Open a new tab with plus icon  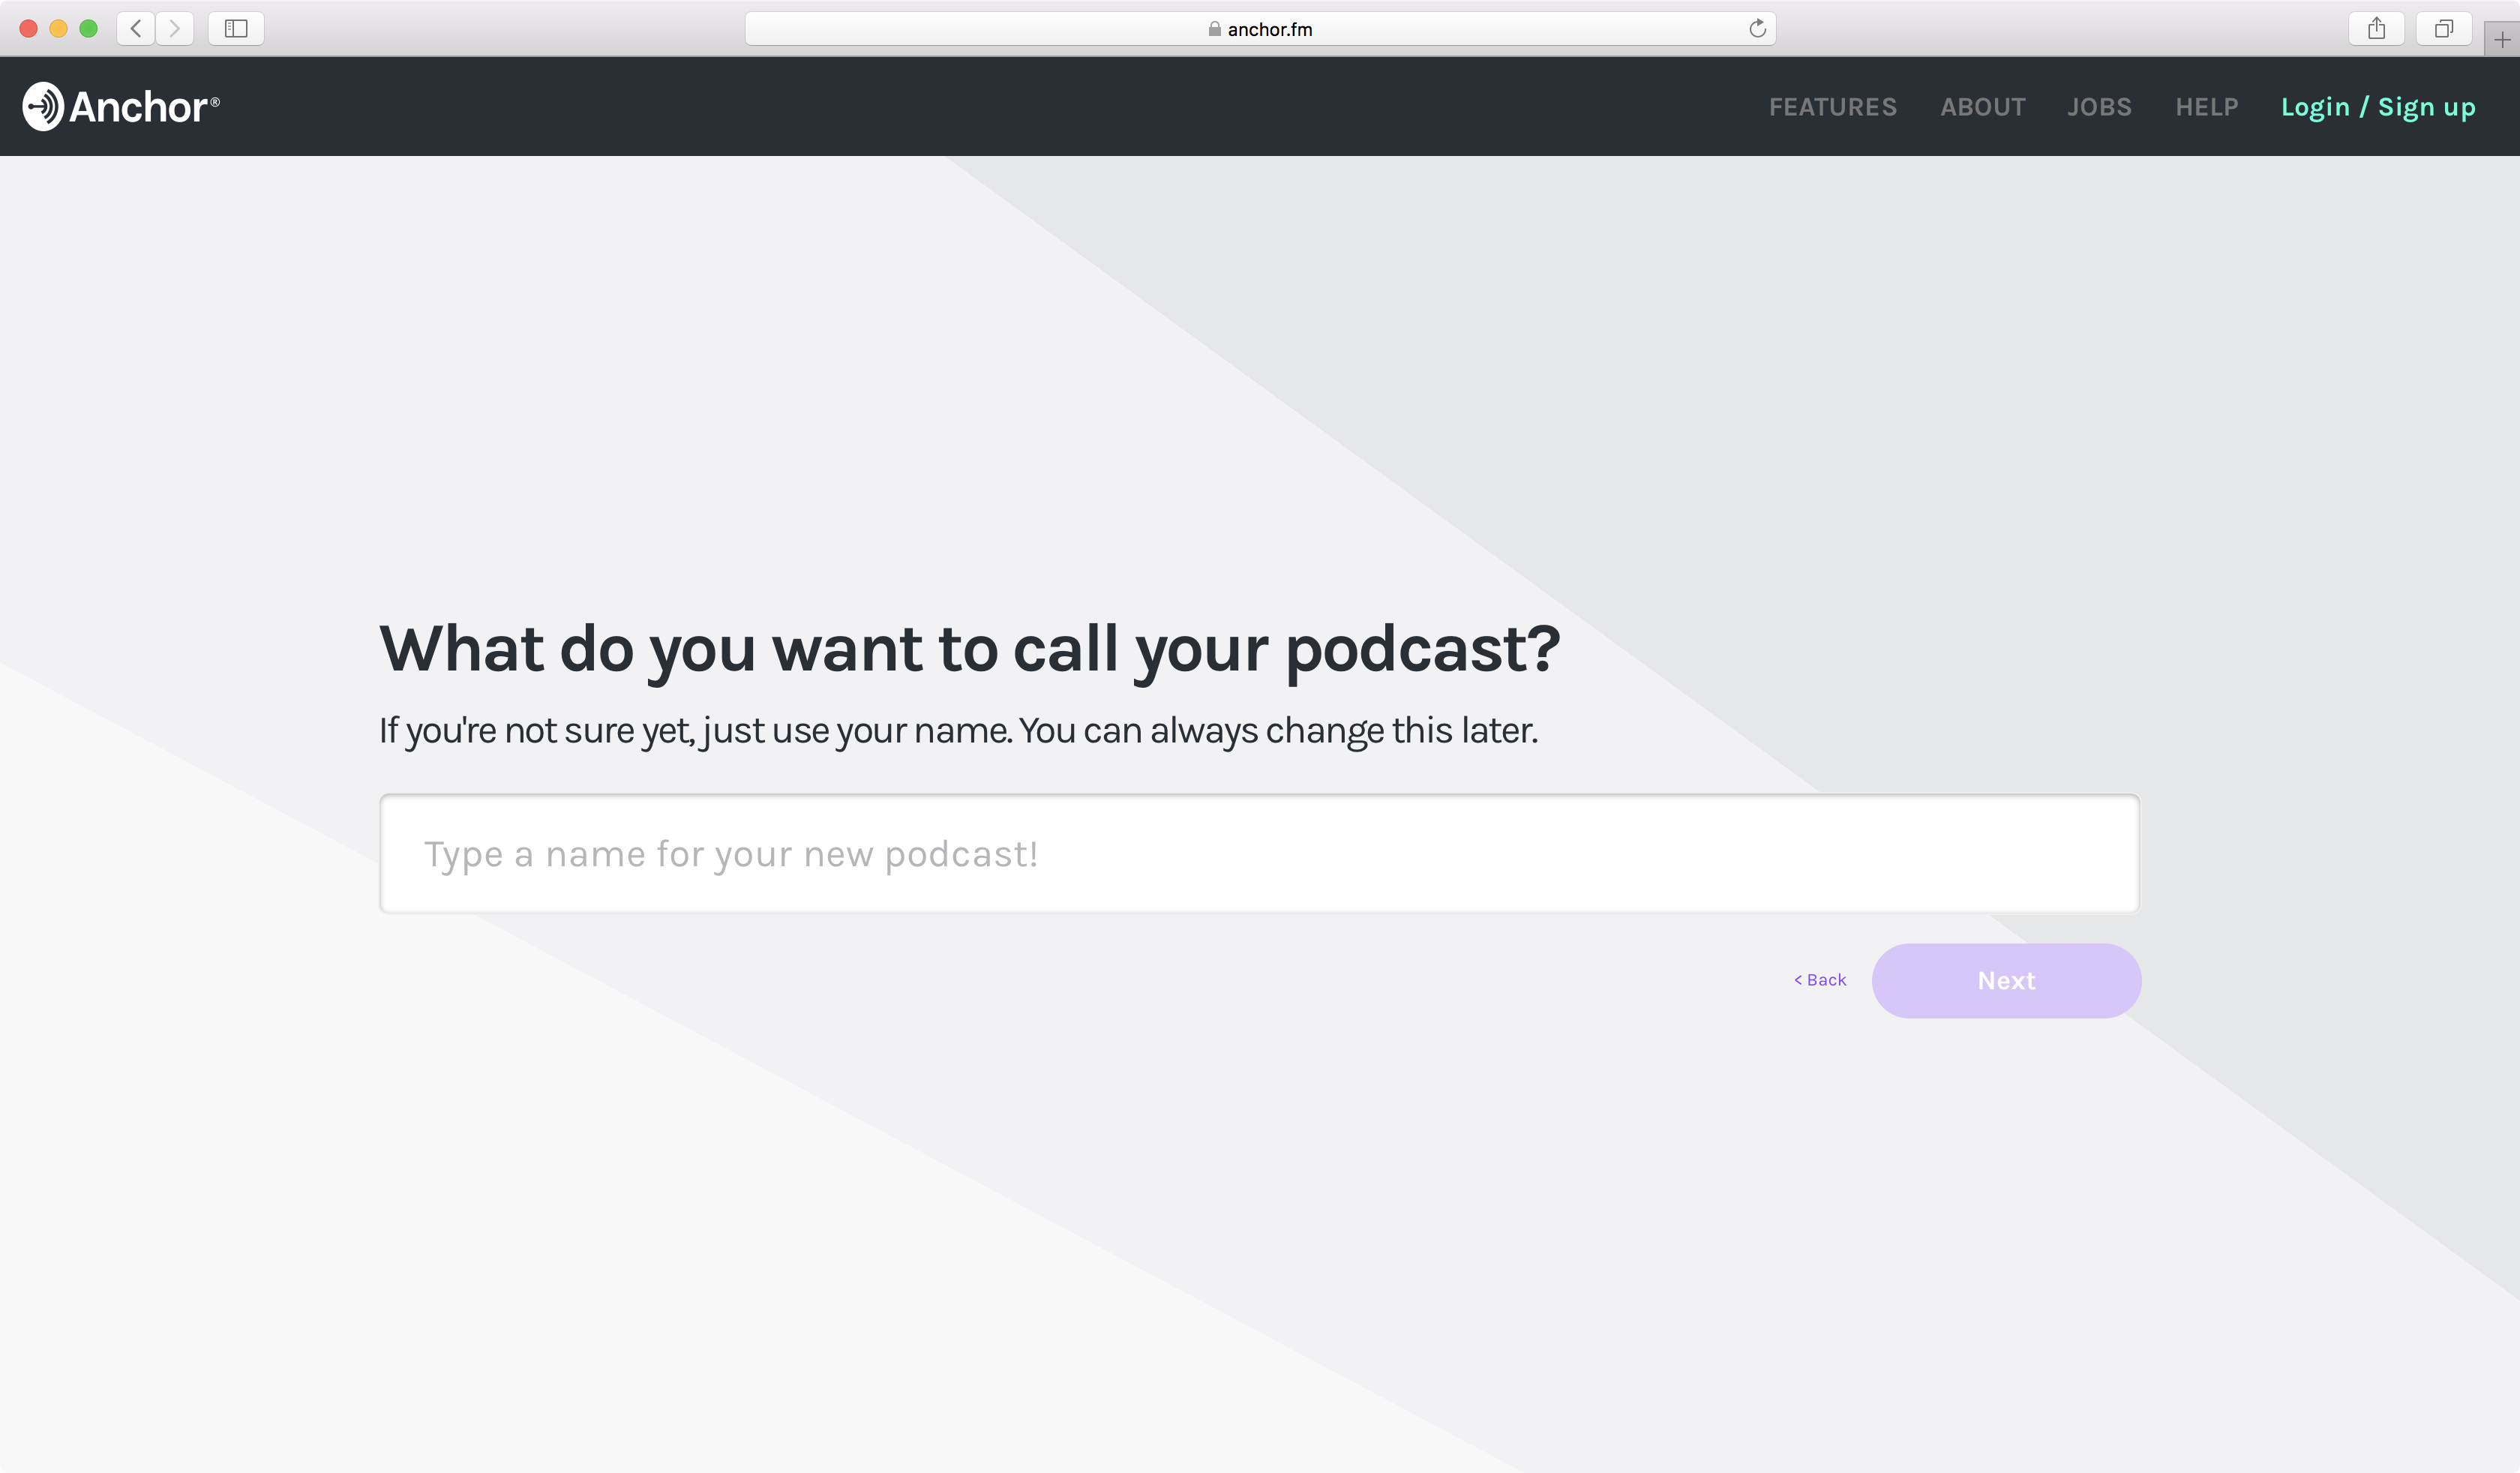2501,40
